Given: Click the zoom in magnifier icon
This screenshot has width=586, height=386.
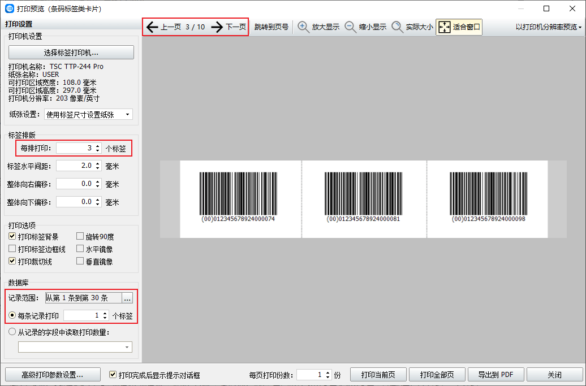Looking at the screenshot, I should (x=304, y=27).
